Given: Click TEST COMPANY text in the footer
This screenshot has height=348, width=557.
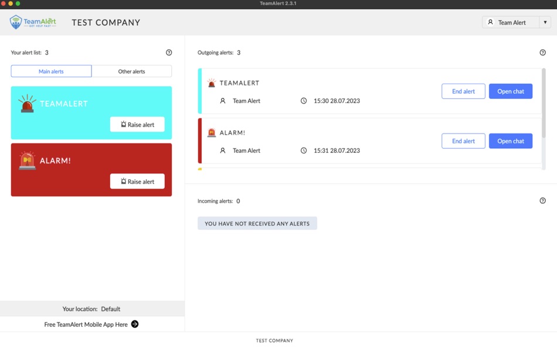Looking at the screenshot, I should [x=274, y=340].
